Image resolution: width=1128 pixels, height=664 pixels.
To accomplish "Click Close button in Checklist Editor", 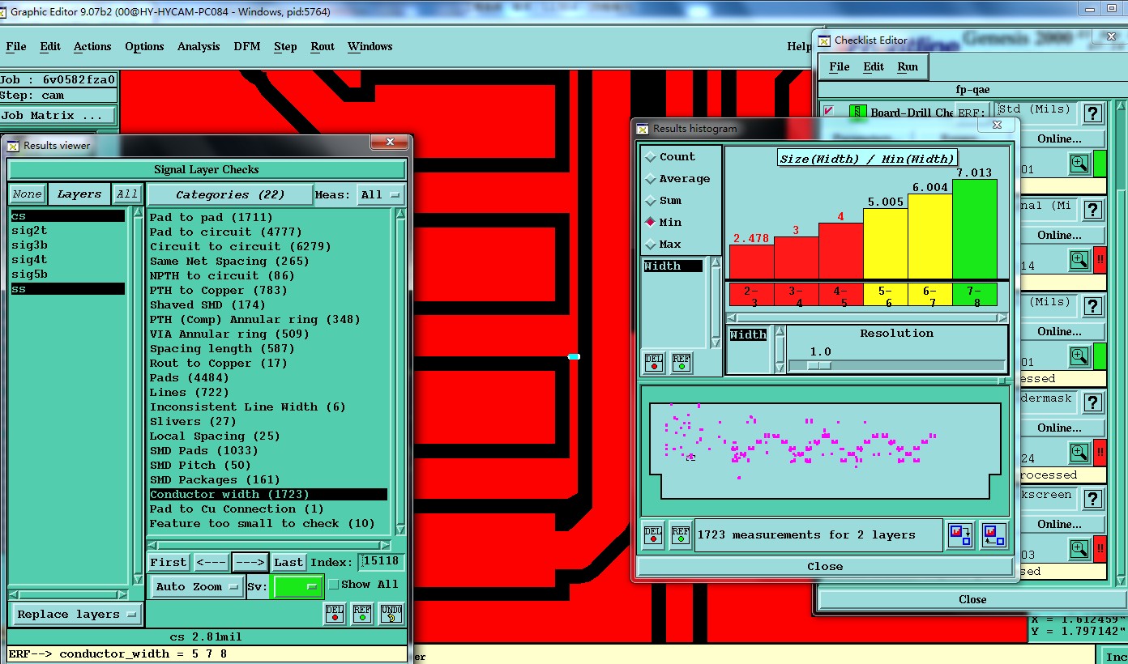I will click(x=972, y=599).
